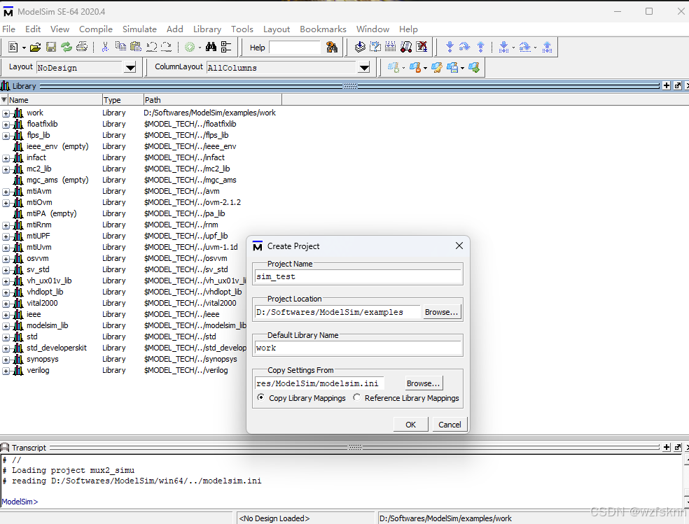Expand the mtiAvm library node
689x524 pixels.
coord(6,192)
